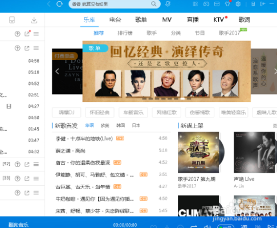The width and height of the screenshot is (277, 228).
Task: Click the 网络红歌 tag button
Action: (166, 112)
